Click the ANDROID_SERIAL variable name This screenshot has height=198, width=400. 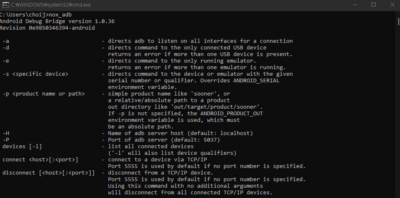(256, 81)
